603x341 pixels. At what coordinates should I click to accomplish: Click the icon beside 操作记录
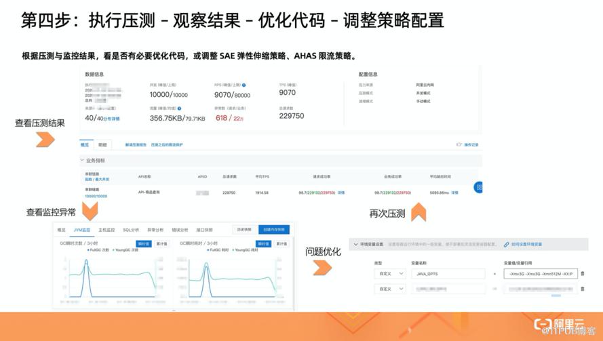click(x=459, y=144)
